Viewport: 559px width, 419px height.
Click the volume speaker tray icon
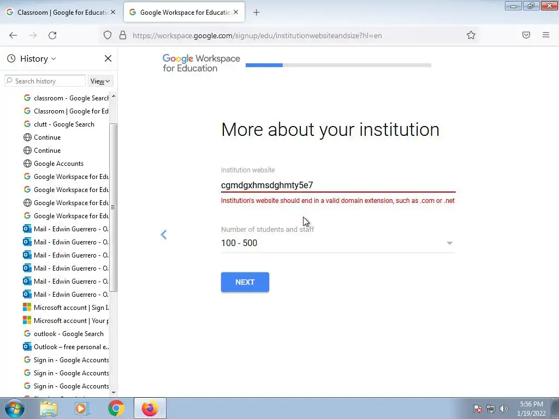(504, 409)
